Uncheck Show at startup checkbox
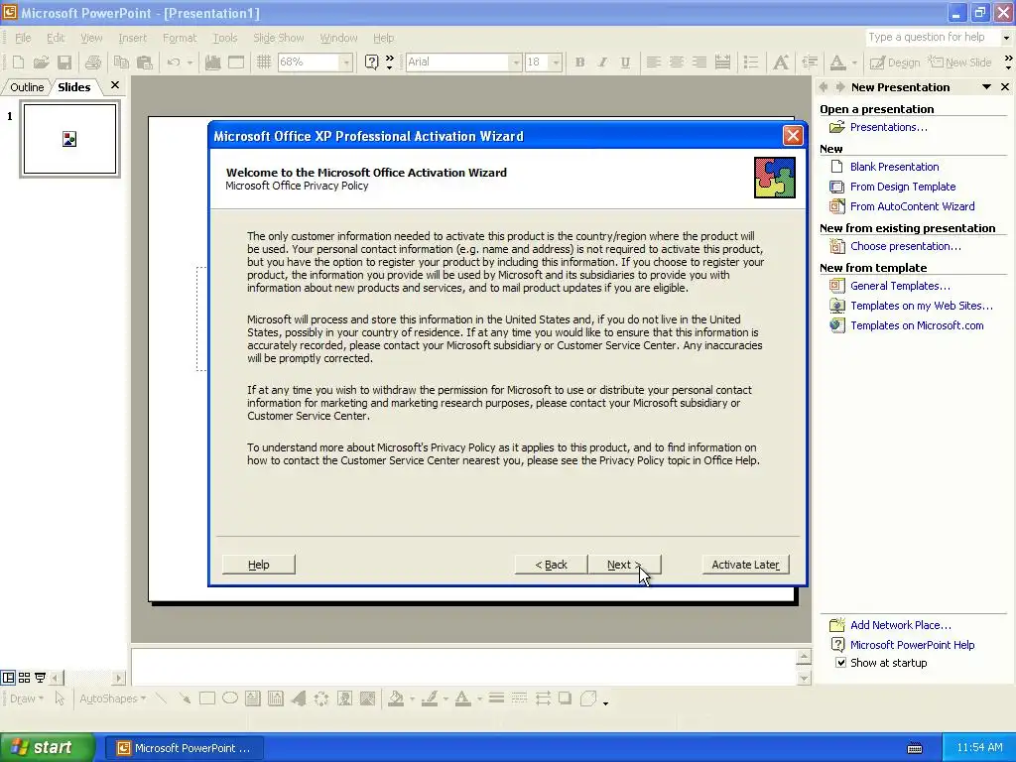Screen dimensions: 1016x762 [x=840, y=662]
